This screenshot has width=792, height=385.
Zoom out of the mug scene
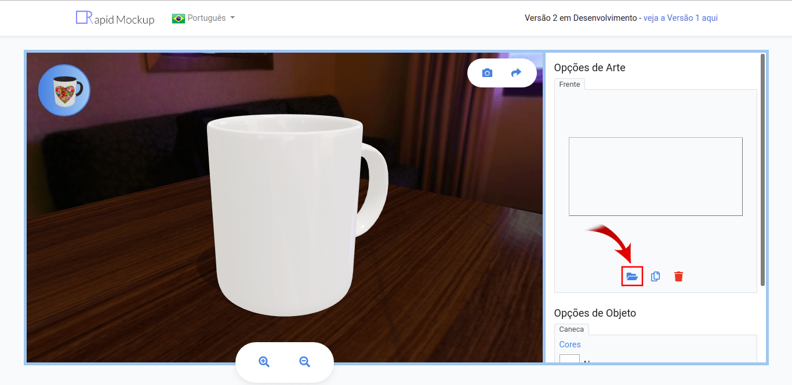pyautogui.click(x=304, y=361)
